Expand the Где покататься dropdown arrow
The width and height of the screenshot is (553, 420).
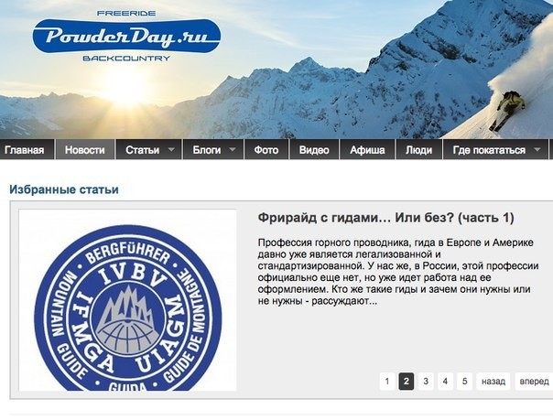pyautogui.click(x=537, y=149)
